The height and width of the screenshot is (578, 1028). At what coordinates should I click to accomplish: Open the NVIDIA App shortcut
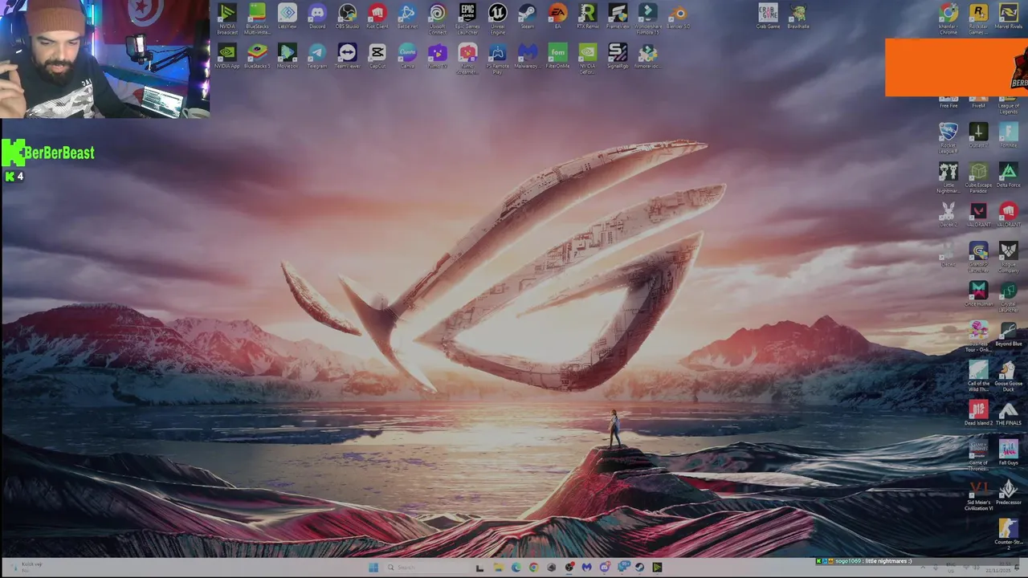[x=227, y=56]
